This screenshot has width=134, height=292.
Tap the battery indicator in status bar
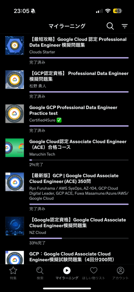click(x=118, y=11)
